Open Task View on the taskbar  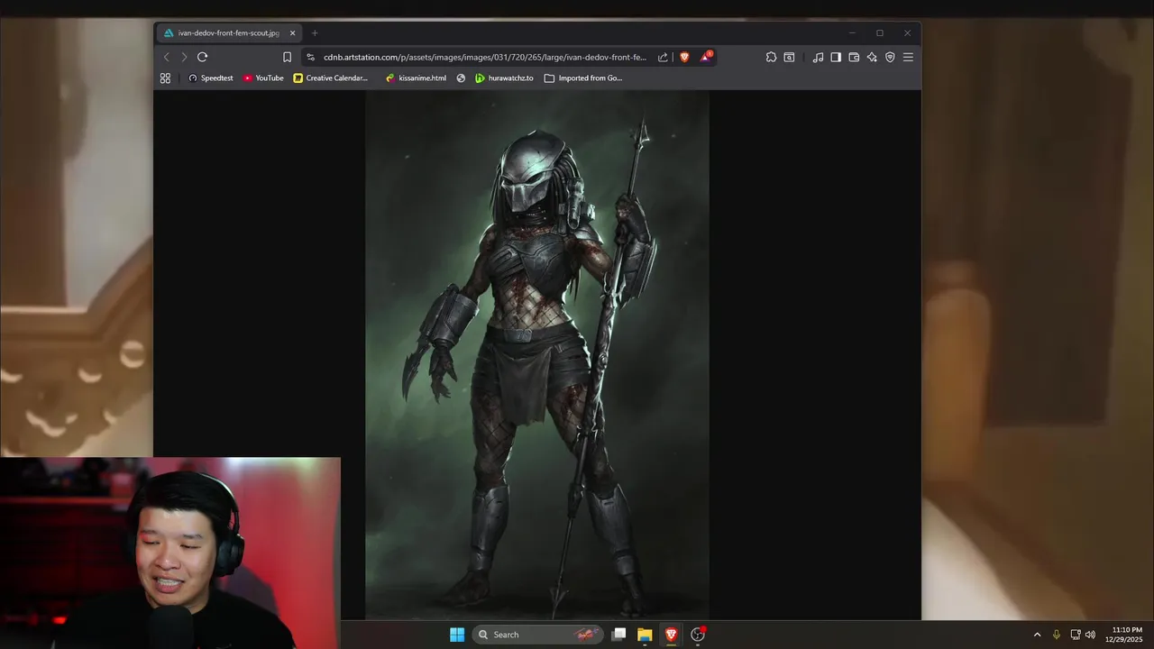[618, 635]
